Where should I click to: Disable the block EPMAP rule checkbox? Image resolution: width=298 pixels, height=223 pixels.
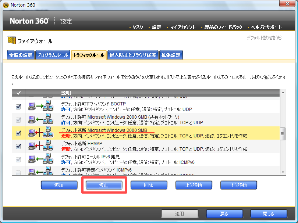18,146
